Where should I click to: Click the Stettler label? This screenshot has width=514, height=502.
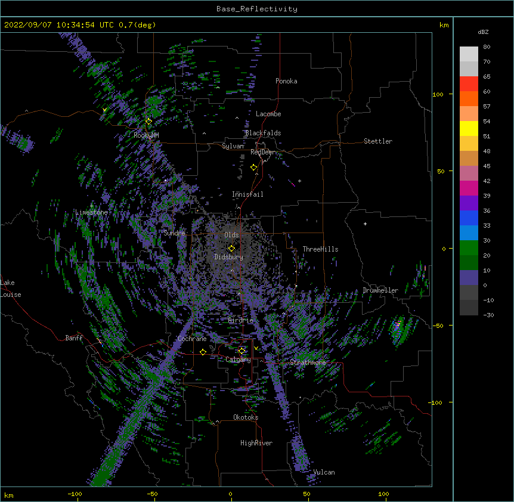pos(377,141)
